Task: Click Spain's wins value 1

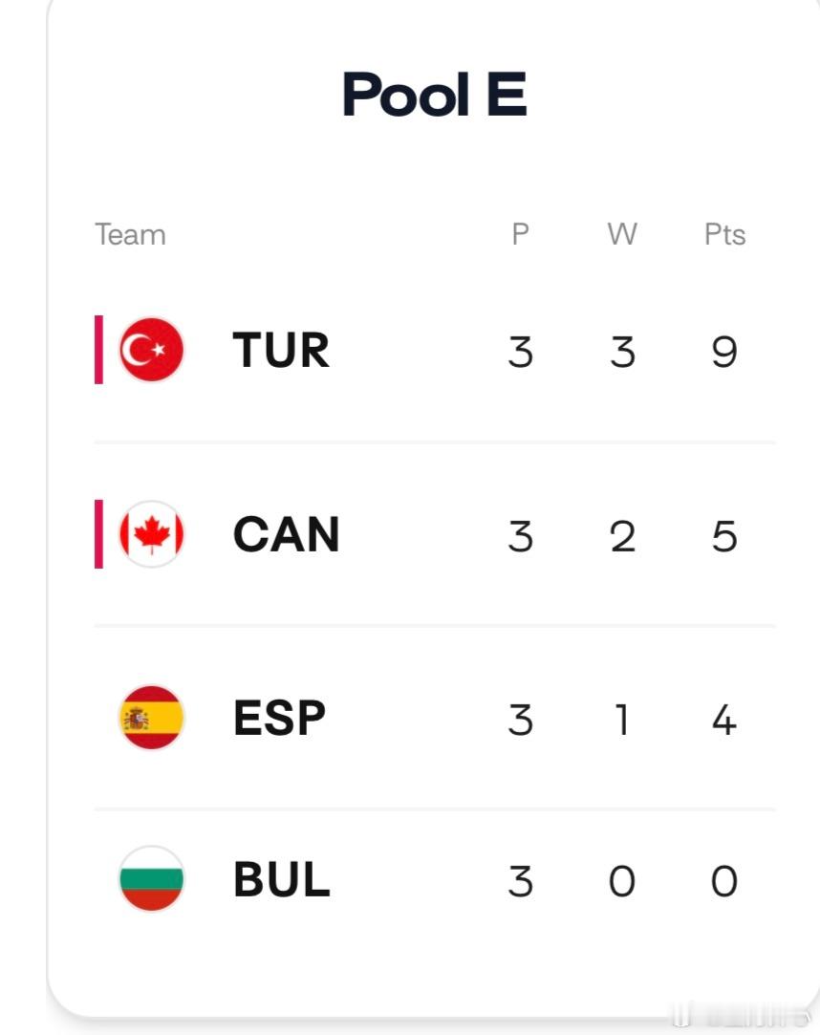Action: (x=622, y=719)
